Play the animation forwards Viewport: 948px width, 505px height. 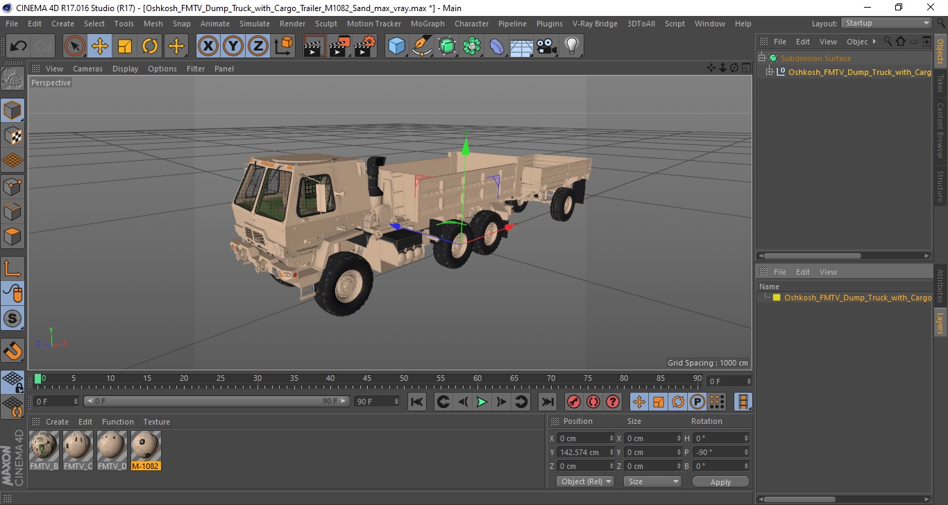[482, 402]
